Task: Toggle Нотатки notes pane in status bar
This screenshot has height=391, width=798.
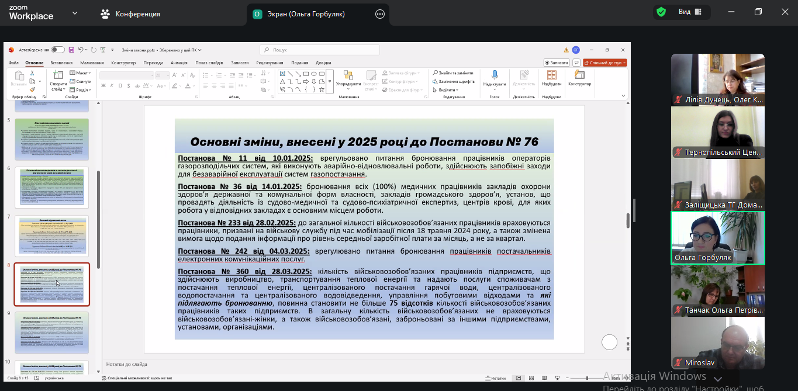Action: point(495,378)
